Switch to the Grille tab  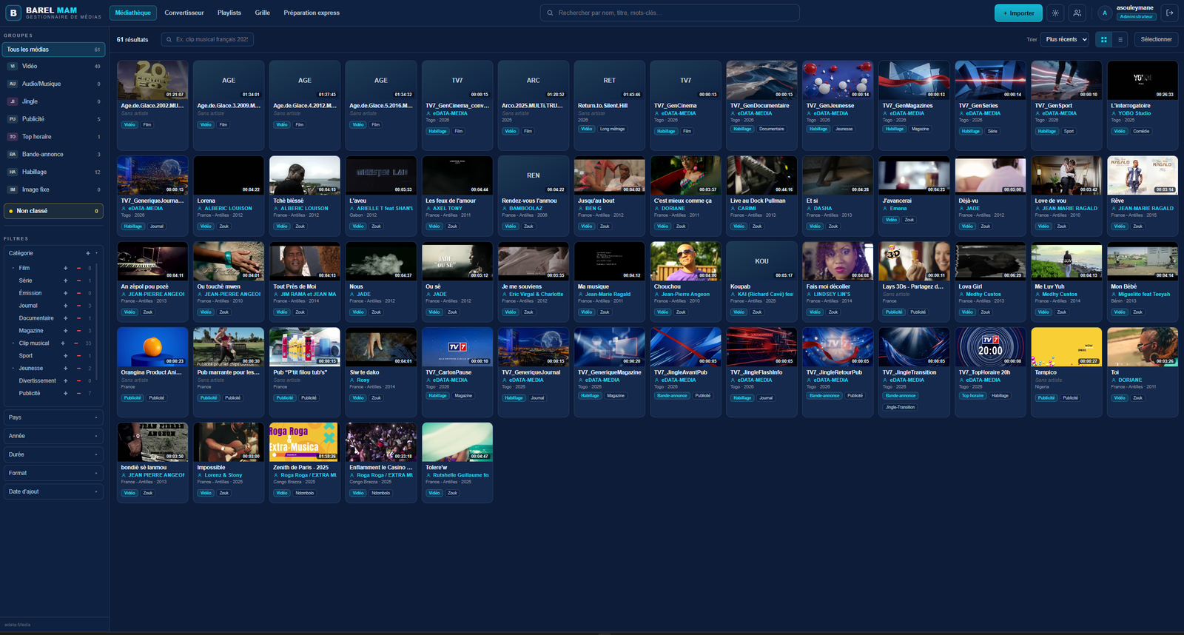click(263, 13)
